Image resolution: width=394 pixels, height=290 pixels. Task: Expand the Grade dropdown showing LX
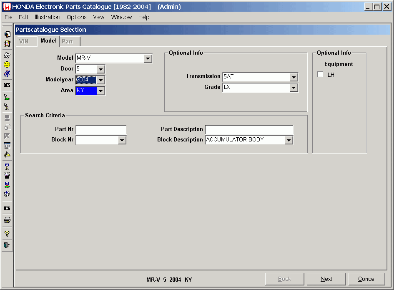click(x=294, y=88)
